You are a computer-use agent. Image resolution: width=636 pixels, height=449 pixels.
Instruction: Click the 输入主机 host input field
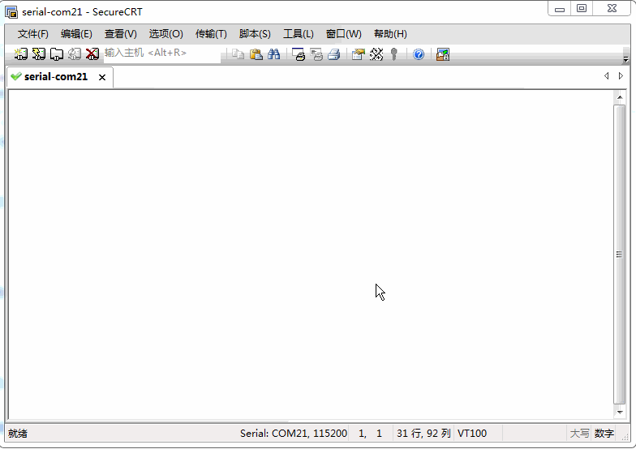click(x=162, y=53)
